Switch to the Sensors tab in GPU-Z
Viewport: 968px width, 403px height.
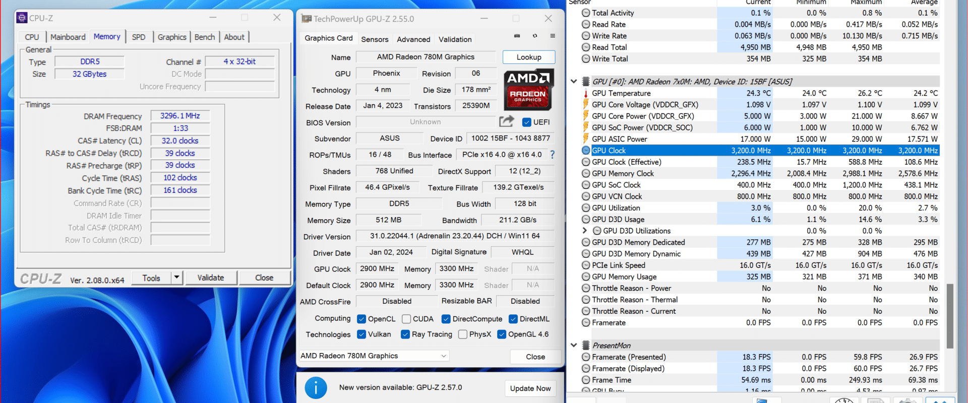[375, 39]
